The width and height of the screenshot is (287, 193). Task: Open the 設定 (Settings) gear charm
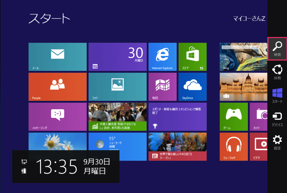[x=277, y=143]
